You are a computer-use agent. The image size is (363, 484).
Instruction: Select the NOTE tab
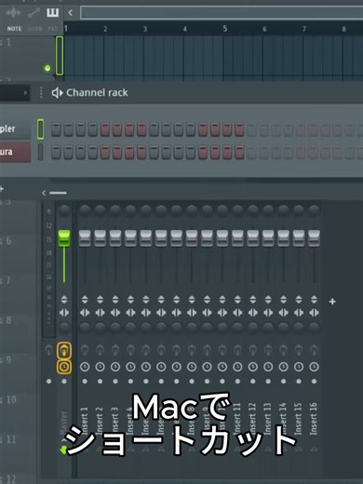click(14, 29)
